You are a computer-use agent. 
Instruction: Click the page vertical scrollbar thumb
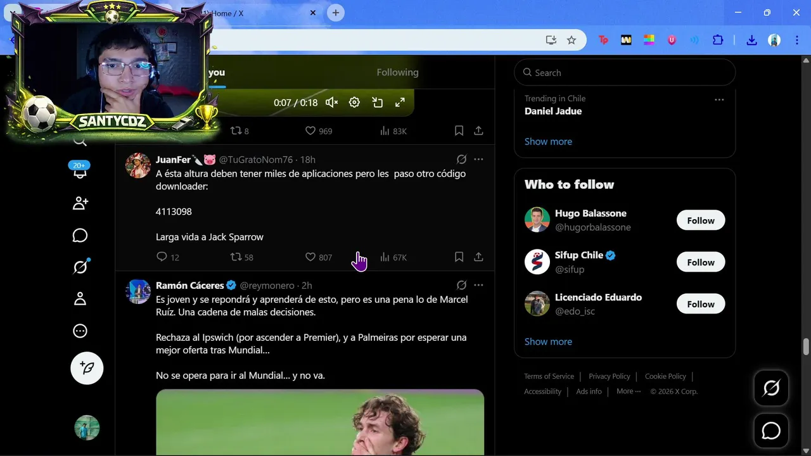coord(806,347)
